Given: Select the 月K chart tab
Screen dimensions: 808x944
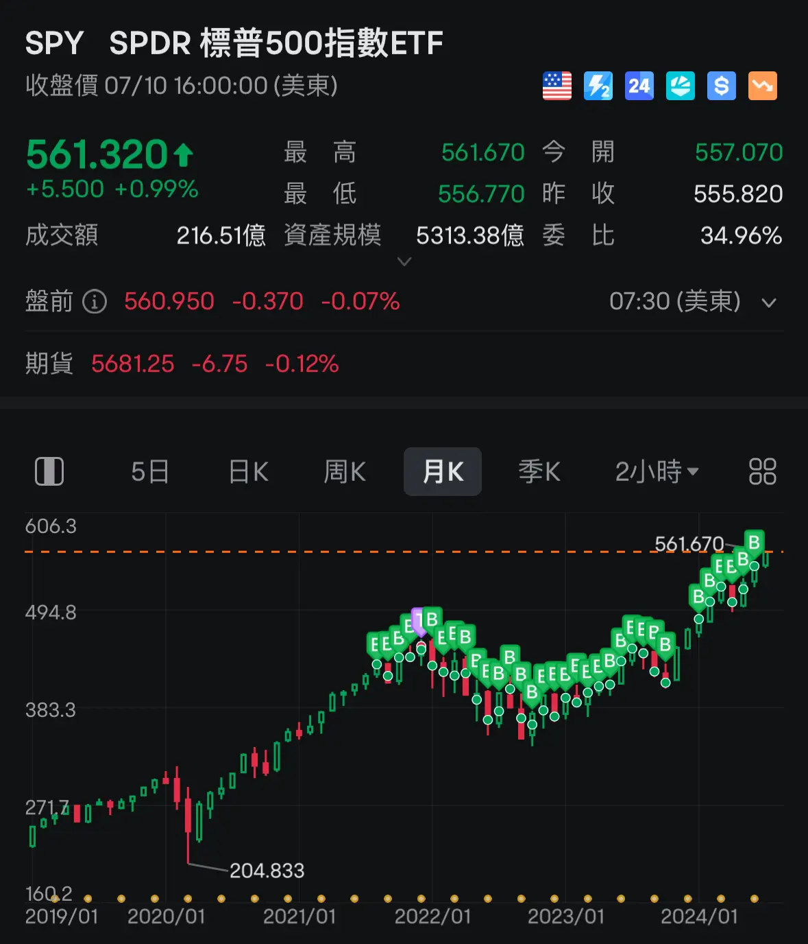Looking at the screenshot, I should tap(443, 472).
